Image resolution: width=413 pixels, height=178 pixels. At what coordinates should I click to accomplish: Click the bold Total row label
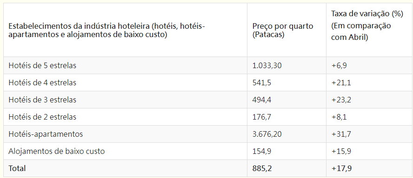tap(17, 168)
